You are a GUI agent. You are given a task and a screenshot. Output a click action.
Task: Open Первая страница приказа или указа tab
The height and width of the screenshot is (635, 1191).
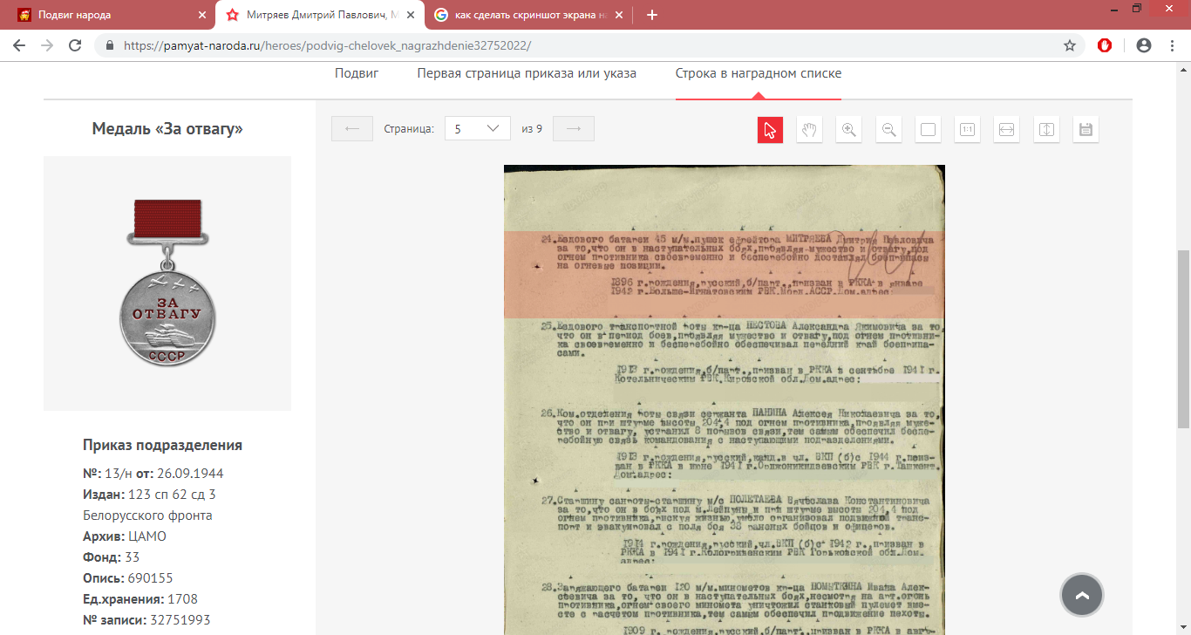pos(527,73)
